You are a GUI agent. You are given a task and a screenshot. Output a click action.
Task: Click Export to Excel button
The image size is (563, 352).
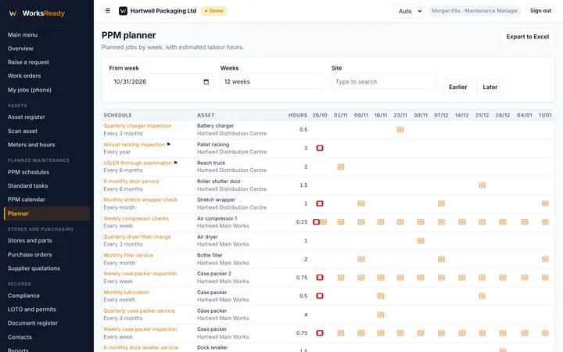coord(528,37)
